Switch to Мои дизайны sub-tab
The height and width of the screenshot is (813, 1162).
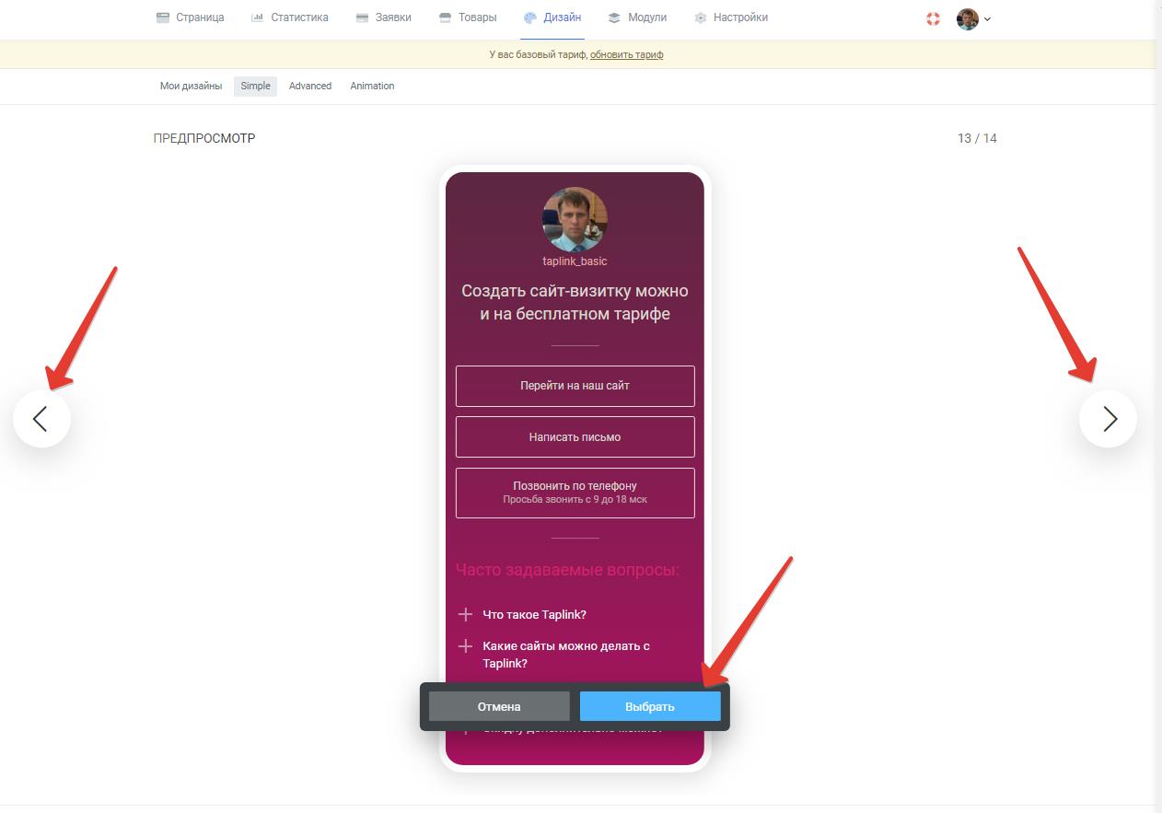[x=191, y=86]
